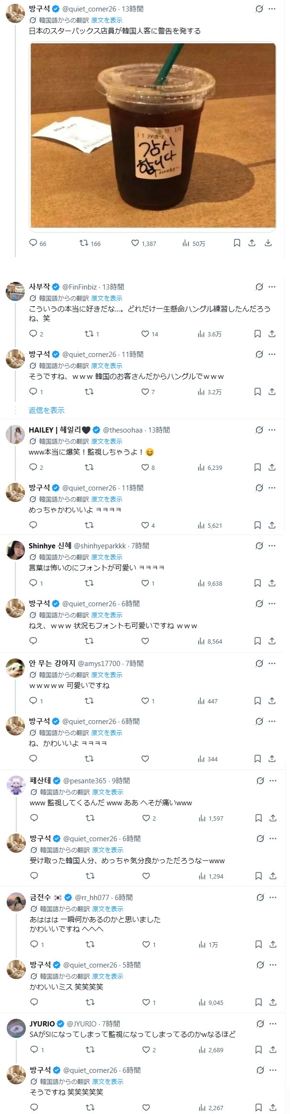
Task: Open more options on the main post
Action: 272,9
